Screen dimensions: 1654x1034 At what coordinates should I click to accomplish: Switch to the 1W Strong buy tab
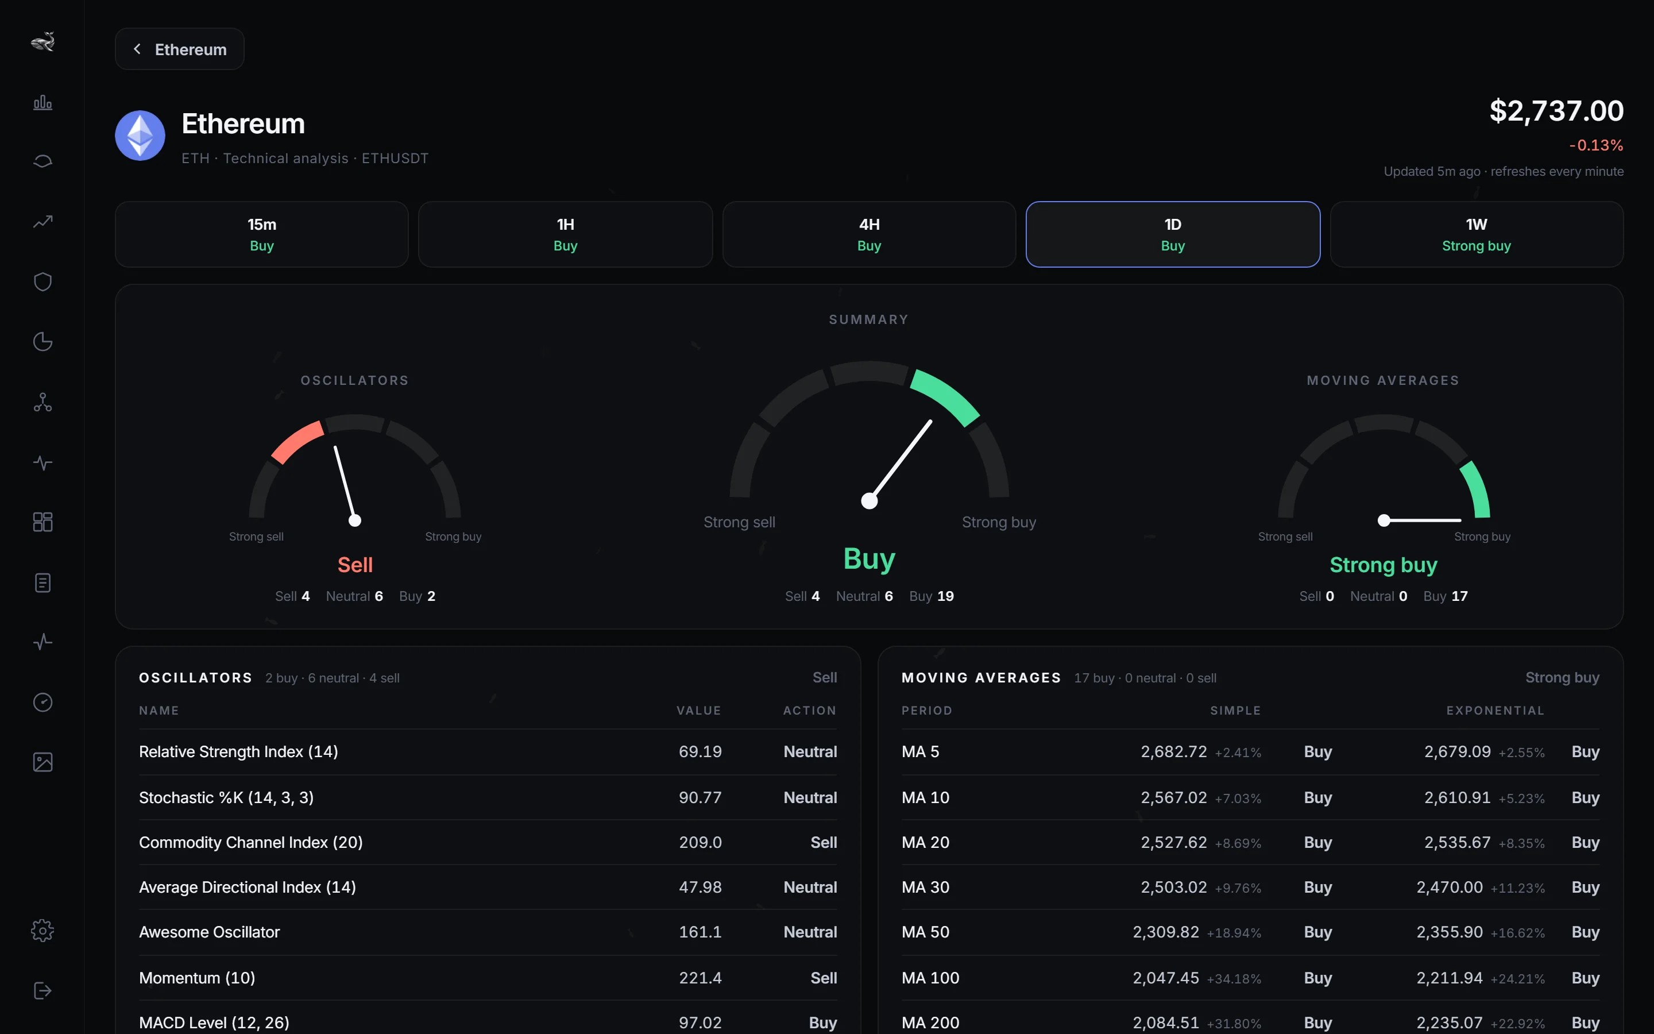pos(1477,234)
